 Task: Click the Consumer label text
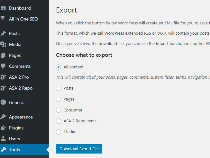(73, 110)
